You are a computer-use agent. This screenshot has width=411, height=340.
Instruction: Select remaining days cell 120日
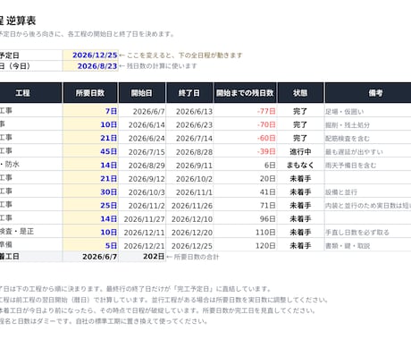click(x=246, y=245)
